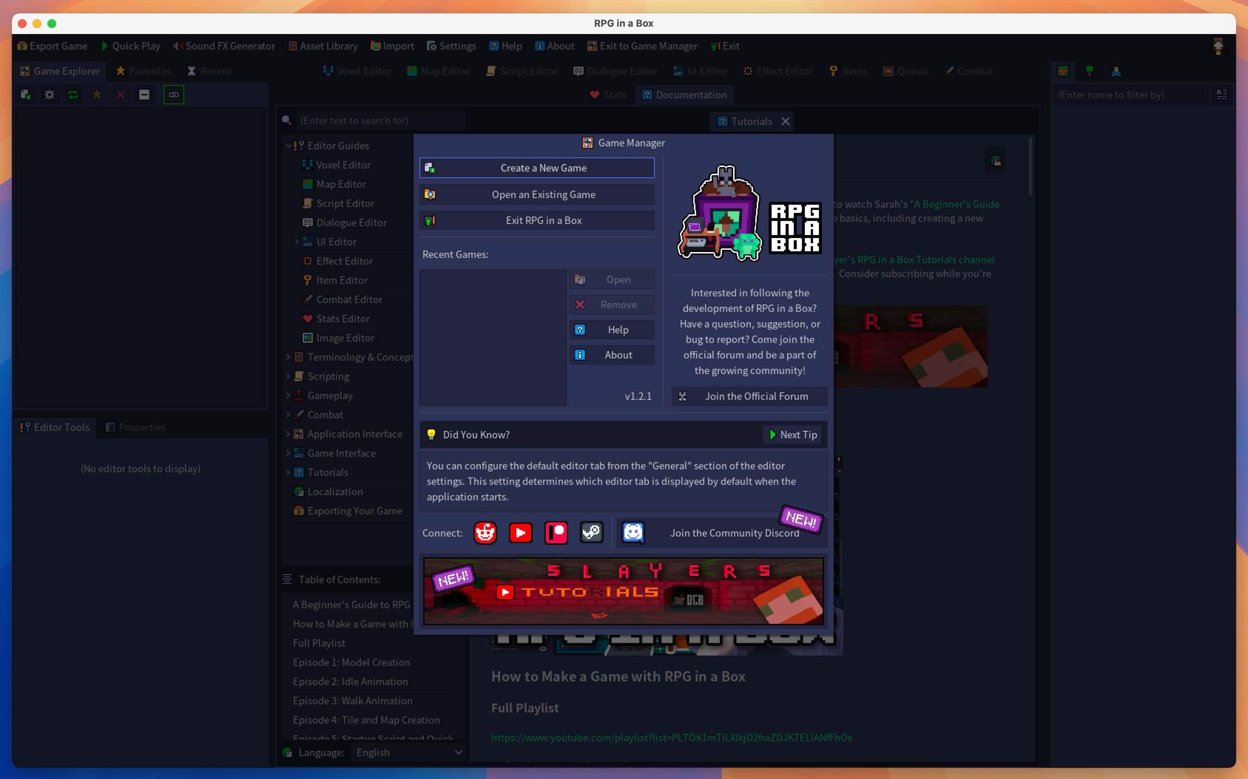Click the collapse all minus icon
Image resolution: width=1248 pixels, height=779 pixels.
click(x=144, y=95)
